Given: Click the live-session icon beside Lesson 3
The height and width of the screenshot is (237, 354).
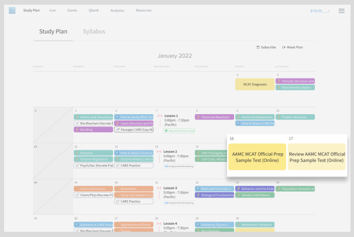Looking at the screenshot, I should (x=159, y=188).
